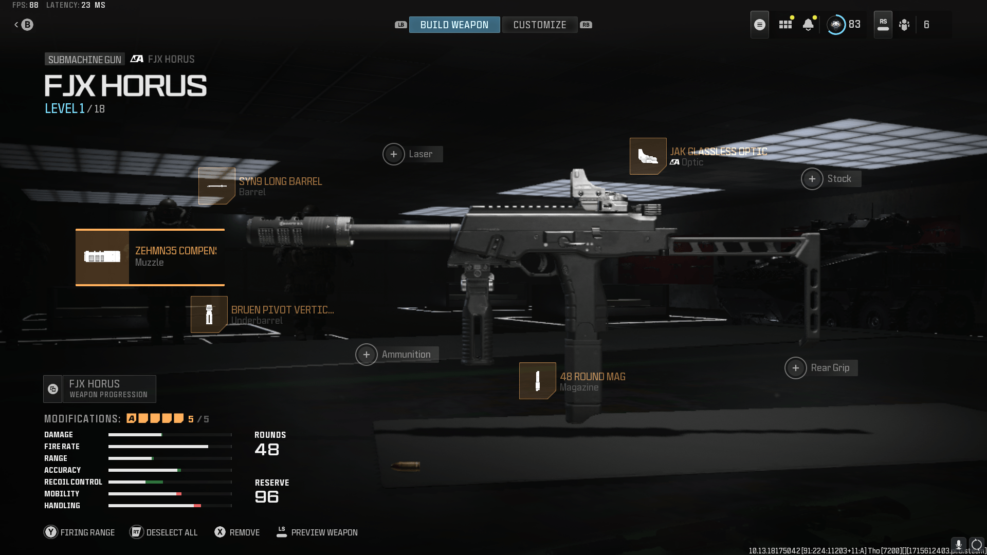Open the Laser attachment slot

tap(393, 153)
